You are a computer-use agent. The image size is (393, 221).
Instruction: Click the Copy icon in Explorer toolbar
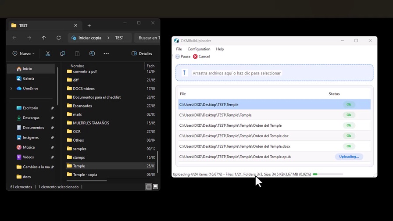[x=62, y=53]
